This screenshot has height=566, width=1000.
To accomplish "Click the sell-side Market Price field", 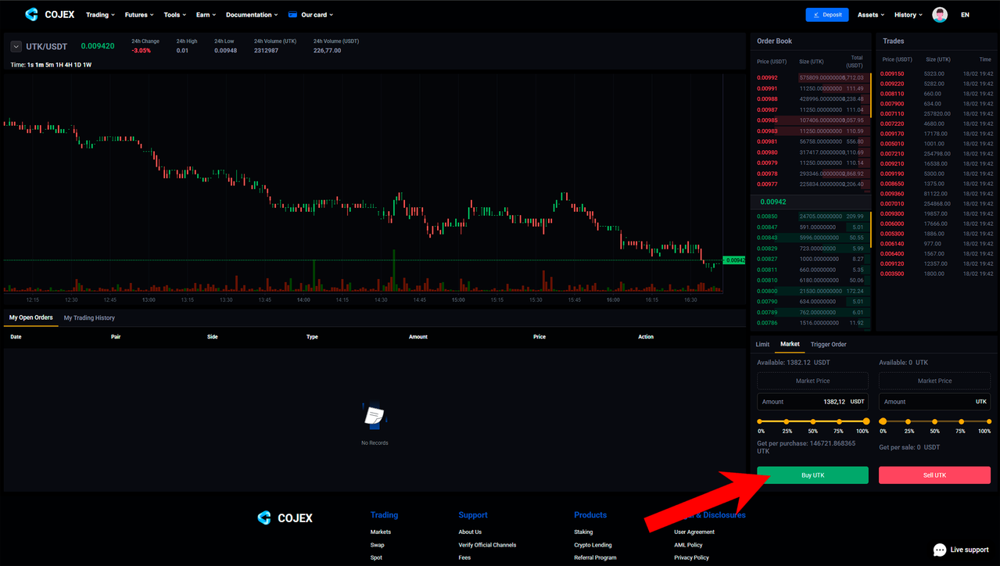I will click(934, 381).
